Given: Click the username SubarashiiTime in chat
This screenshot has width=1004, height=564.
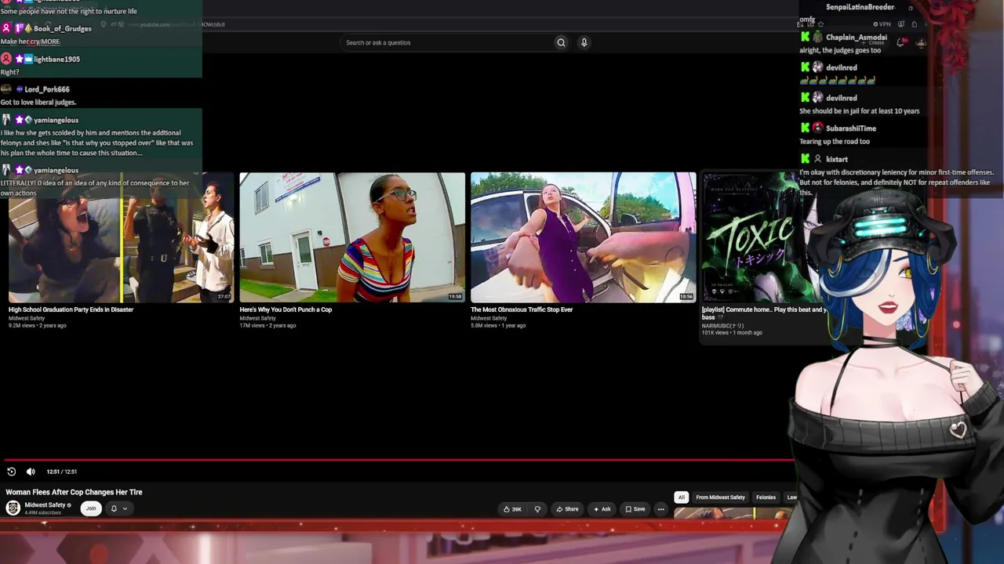Looking at the screenshot, I should [x=851, y=128].
